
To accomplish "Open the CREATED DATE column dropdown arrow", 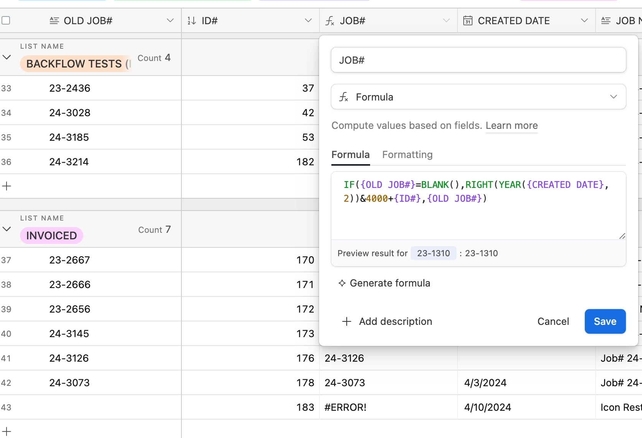I will 584,20.
